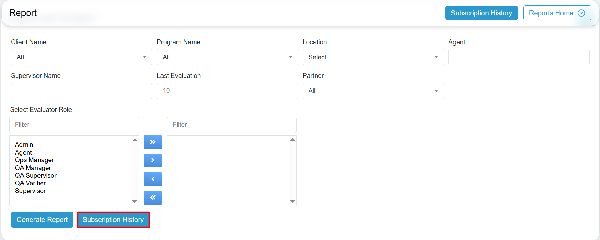This screenshot has width=600, height=240.
Task: Click the top Subscription History button
Action: 481,13
